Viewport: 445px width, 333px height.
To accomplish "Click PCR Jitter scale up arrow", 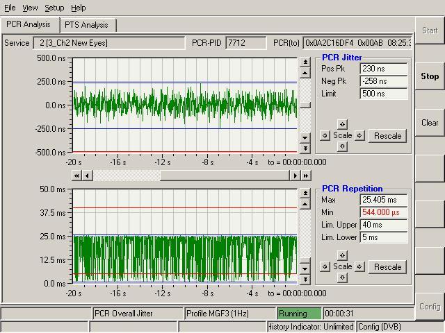I will pyautogui.click(x=341, y=125).
